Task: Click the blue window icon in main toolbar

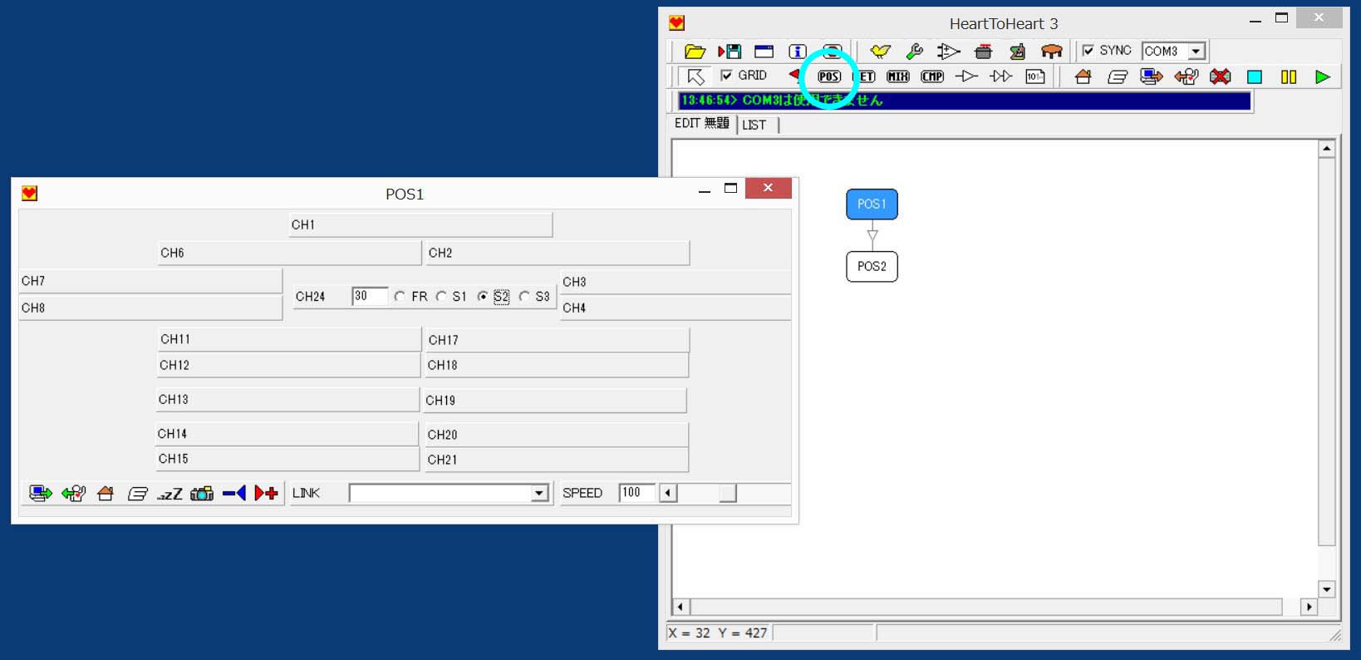Action: [764, 52]
